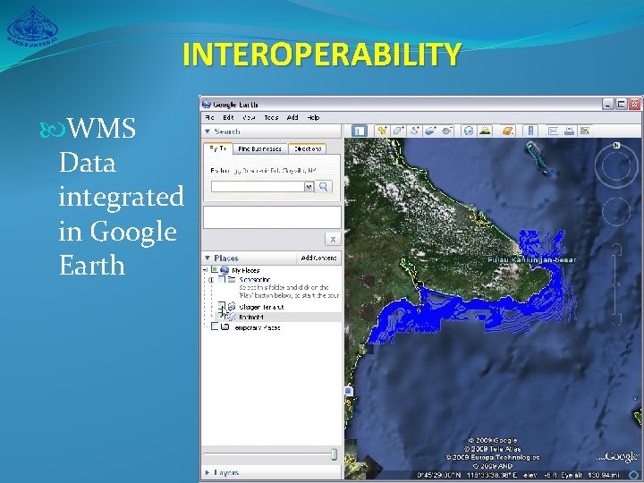Collapse the Search panel triangle
Viewport: 644px width, 483px height.
tap(208, 131)
